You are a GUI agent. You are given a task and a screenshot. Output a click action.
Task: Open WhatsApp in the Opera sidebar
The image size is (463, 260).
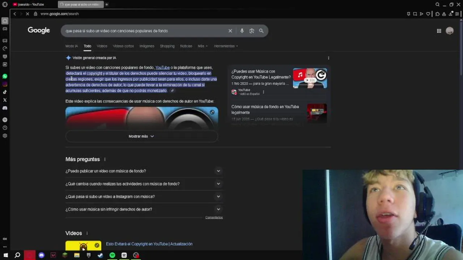pyautogui.click(x=5, y=76)
